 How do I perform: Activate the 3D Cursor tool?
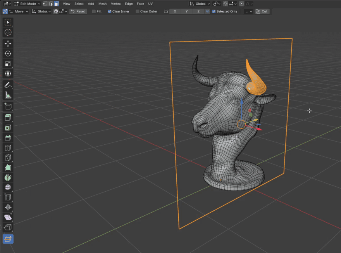click(x=8, y=32)
